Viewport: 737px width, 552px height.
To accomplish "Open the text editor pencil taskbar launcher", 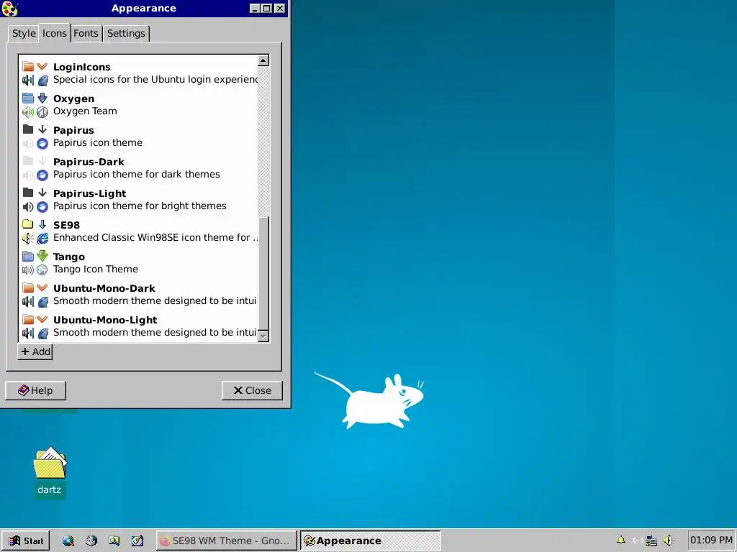I will 137,540.
